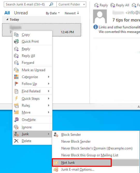
Task: Choose Never Block Sender option
Action: (x=96, y=141)
